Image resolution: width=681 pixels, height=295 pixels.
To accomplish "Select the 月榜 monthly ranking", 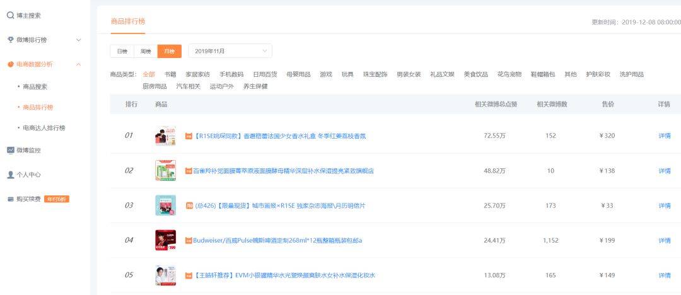I will pyautogui.click(x=170, y=51).
